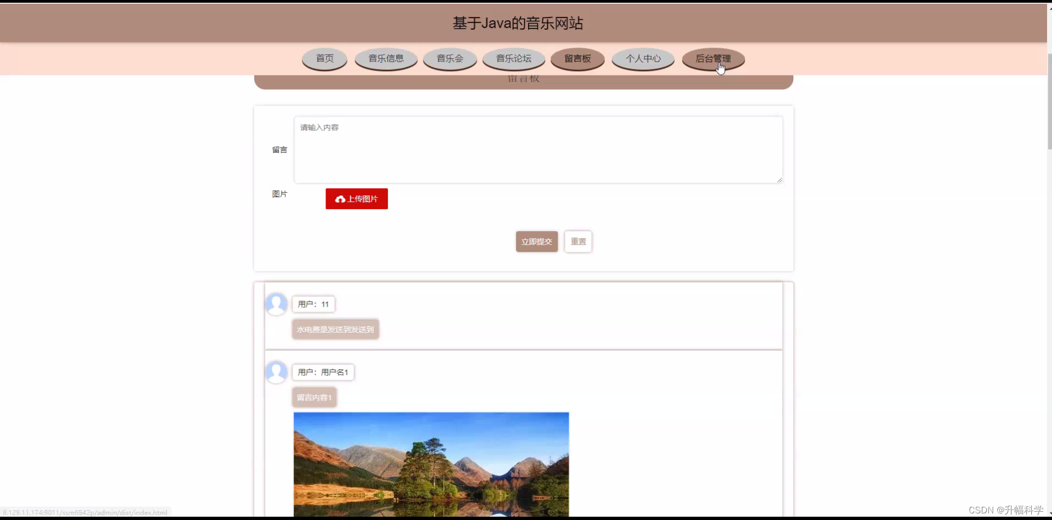
Task: Click the 上传图片 upload button
Action: click(x=356, y=199)
